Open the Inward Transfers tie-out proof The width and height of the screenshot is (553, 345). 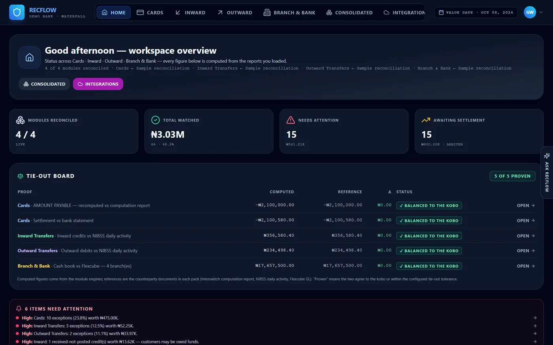(x=526, y=236)
